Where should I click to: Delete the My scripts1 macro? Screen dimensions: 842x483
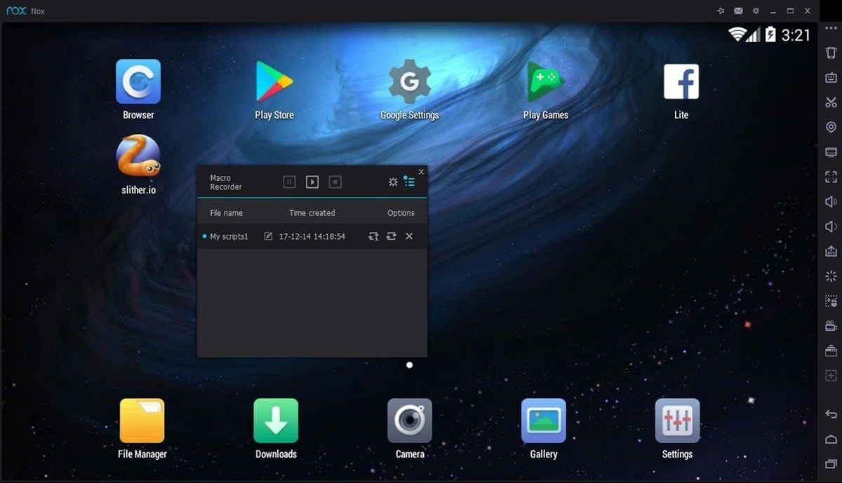(x=409, y=236)
